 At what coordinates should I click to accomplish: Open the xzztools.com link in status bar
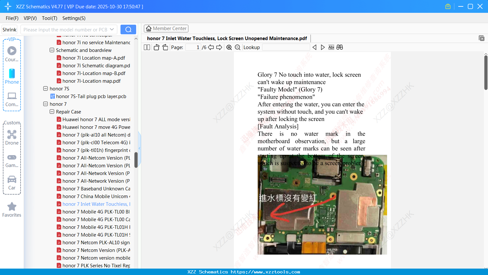coord(265,272)
